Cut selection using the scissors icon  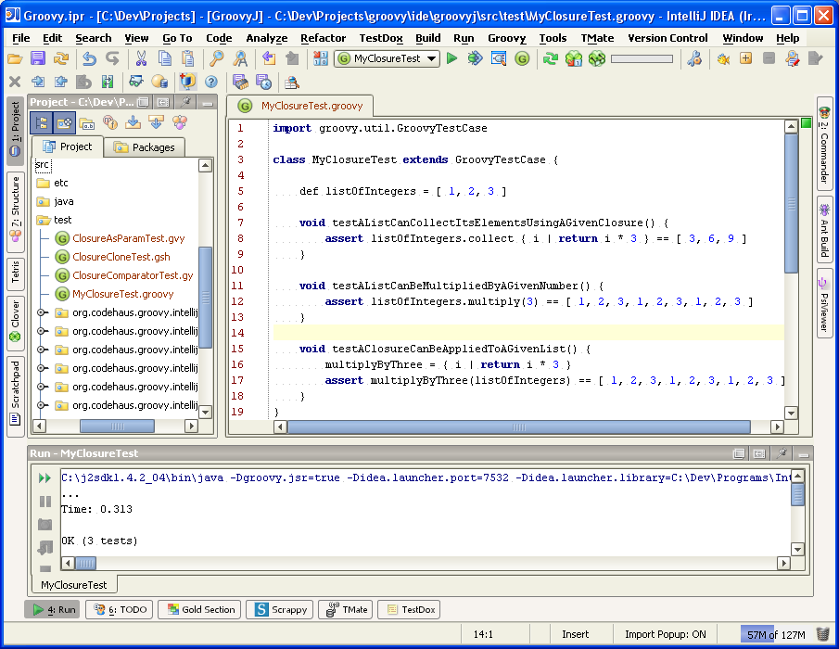pyautogui.click(x=141, y=58)
